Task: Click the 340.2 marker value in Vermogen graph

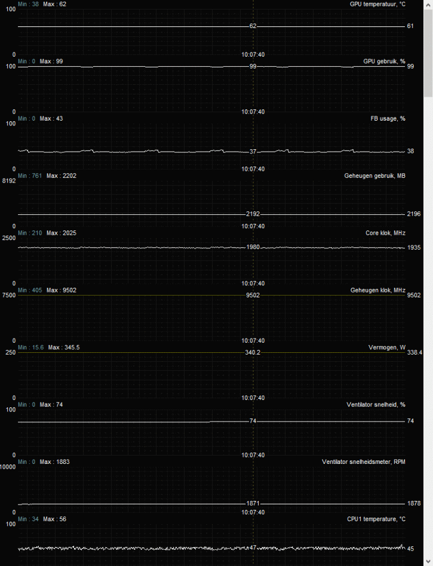Action: click(253, 353)
